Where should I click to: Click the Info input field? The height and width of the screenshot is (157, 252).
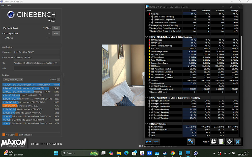point(37,68)
